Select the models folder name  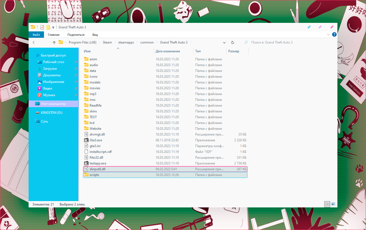[95, 82]
